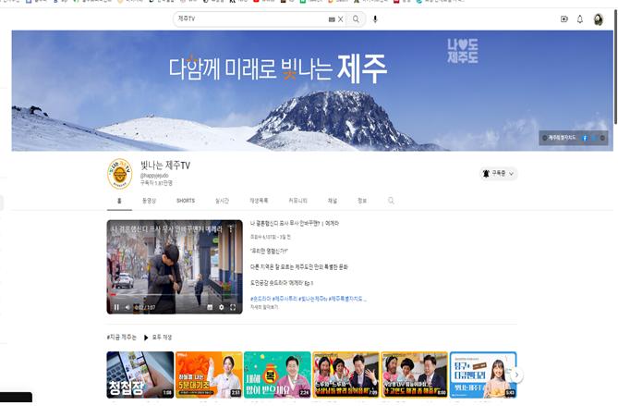Click the 구독자 subscriber count text
This screenshot has height=406, width=618.
[x=156, y=183]
